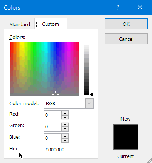This screenshot has width=152, height=163.
Task: Click the Red value input field
Action: [x=53, y=115]
